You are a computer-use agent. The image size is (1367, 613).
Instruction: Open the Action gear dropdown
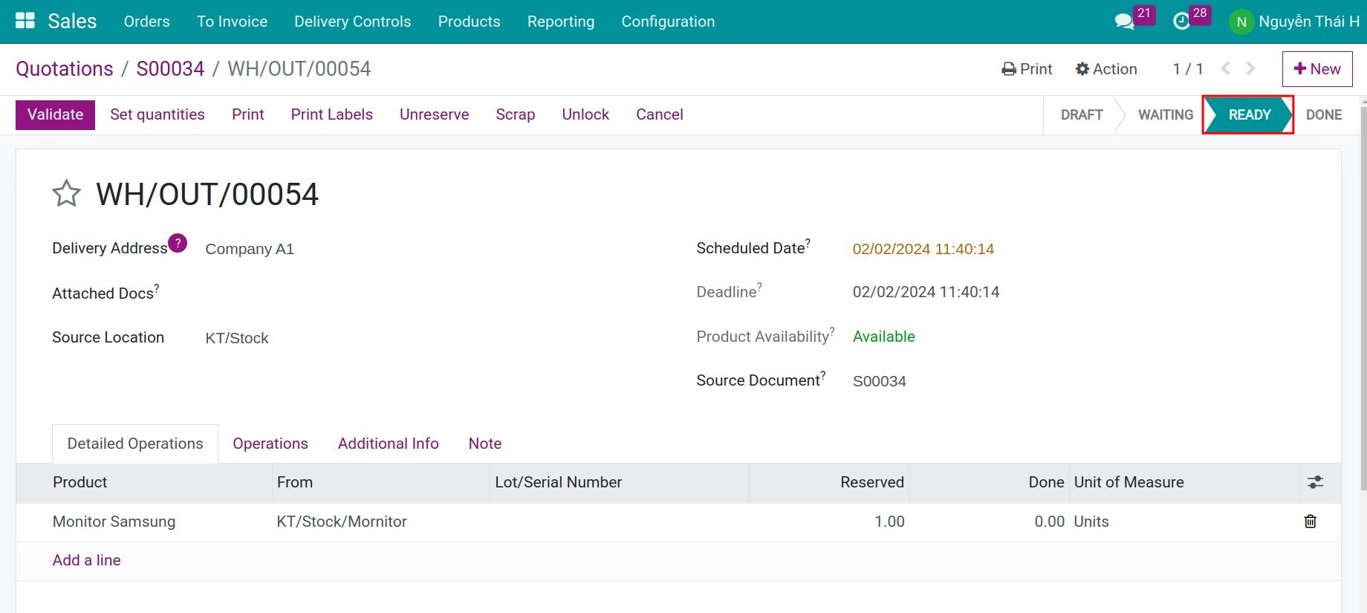click(1106, 69)
